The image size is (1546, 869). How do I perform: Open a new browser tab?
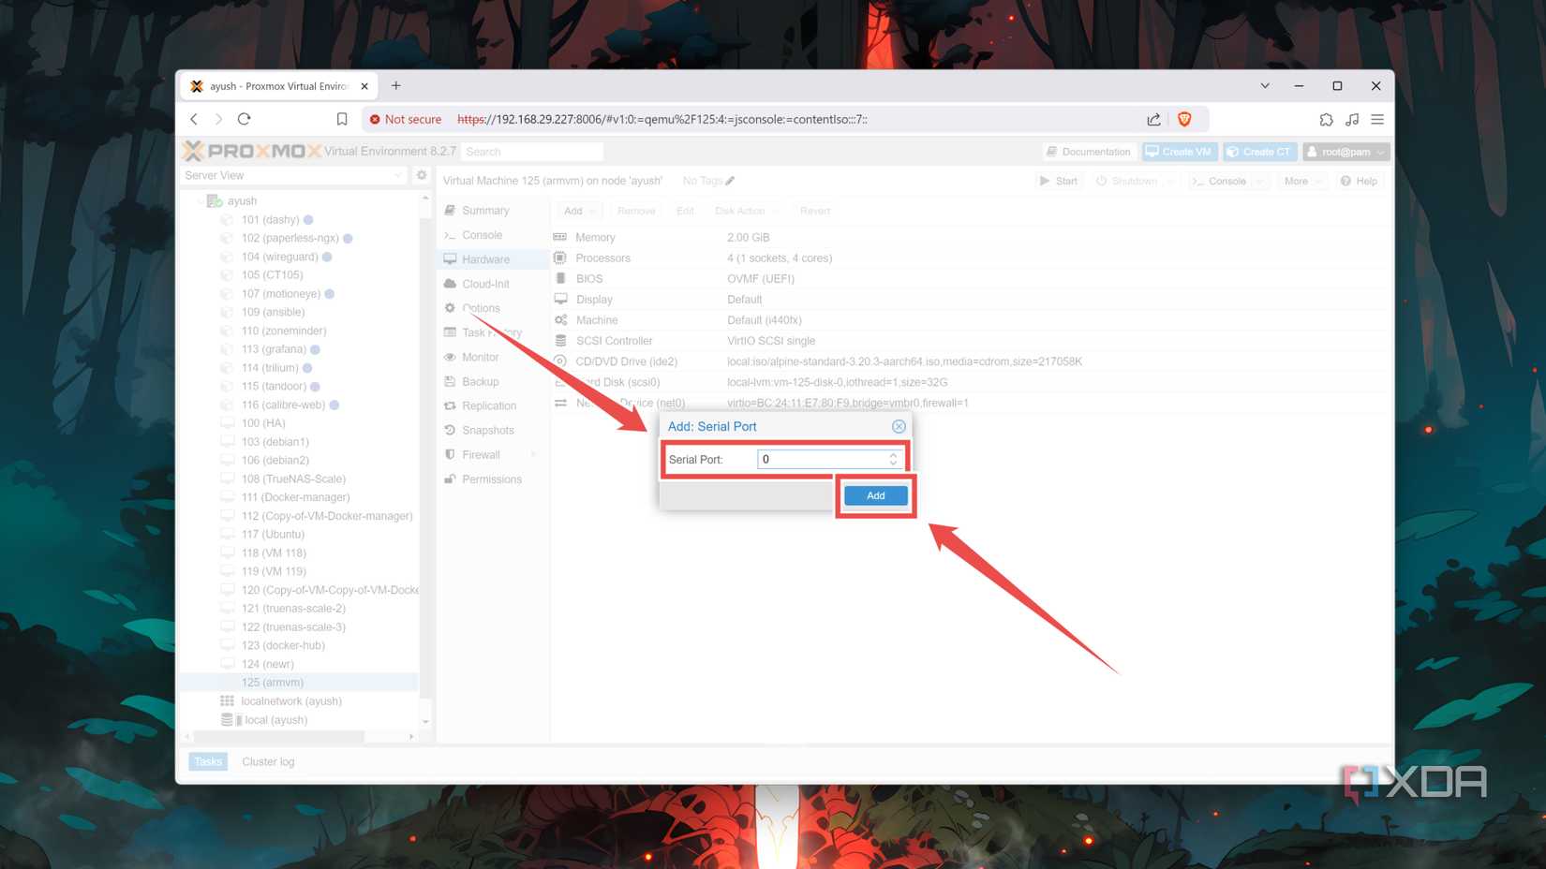tap(396, 85)
